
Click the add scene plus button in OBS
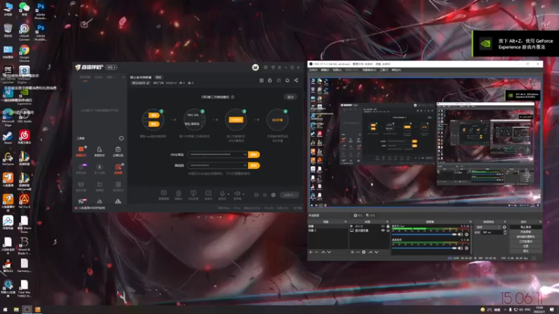[310, 252]
